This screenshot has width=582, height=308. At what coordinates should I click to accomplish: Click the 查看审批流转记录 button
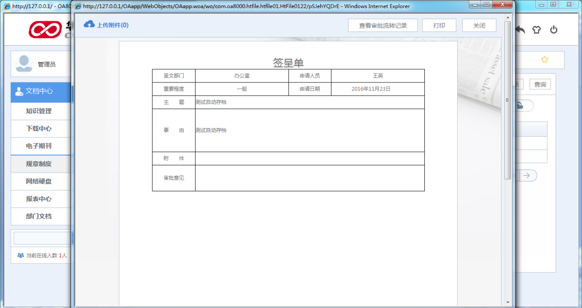(382, 25)
